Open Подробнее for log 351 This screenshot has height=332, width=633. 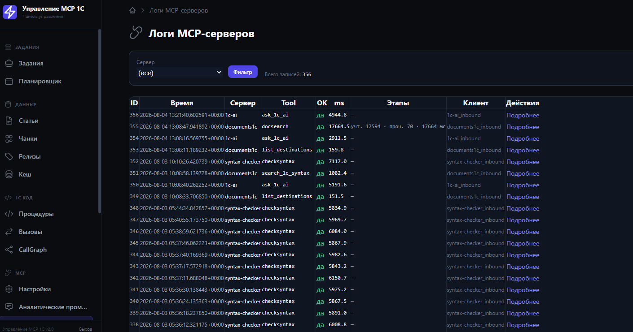[523, 173]
